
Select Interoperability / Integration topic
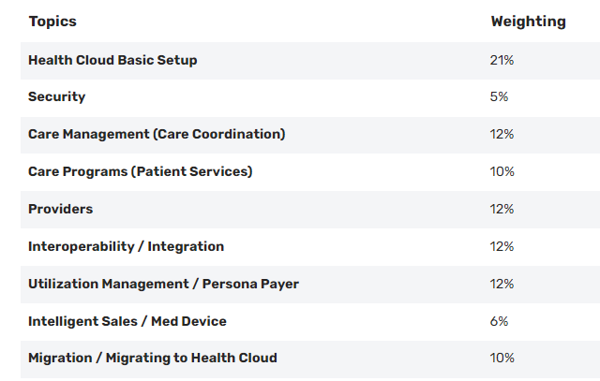click(126, 246)
